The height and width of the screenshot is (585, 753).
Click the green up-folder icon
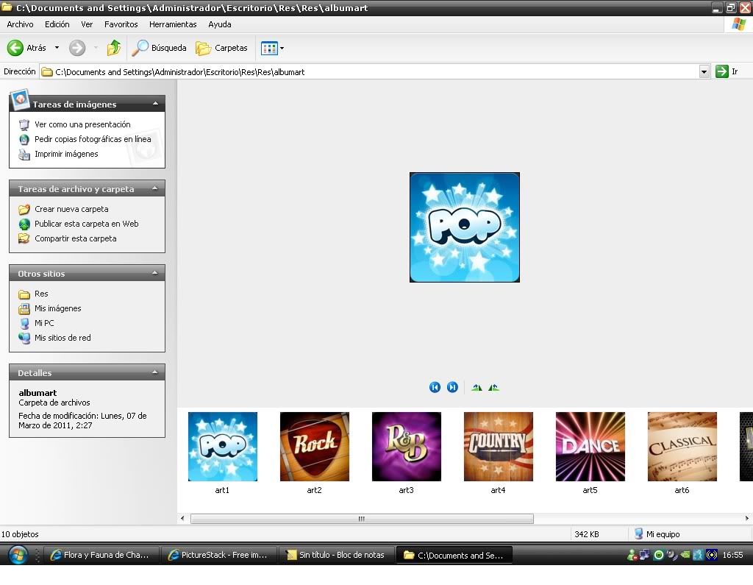pos(114,48)
